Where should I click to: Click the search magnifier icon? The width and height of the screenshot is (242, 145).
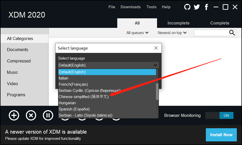click(232, 33)
